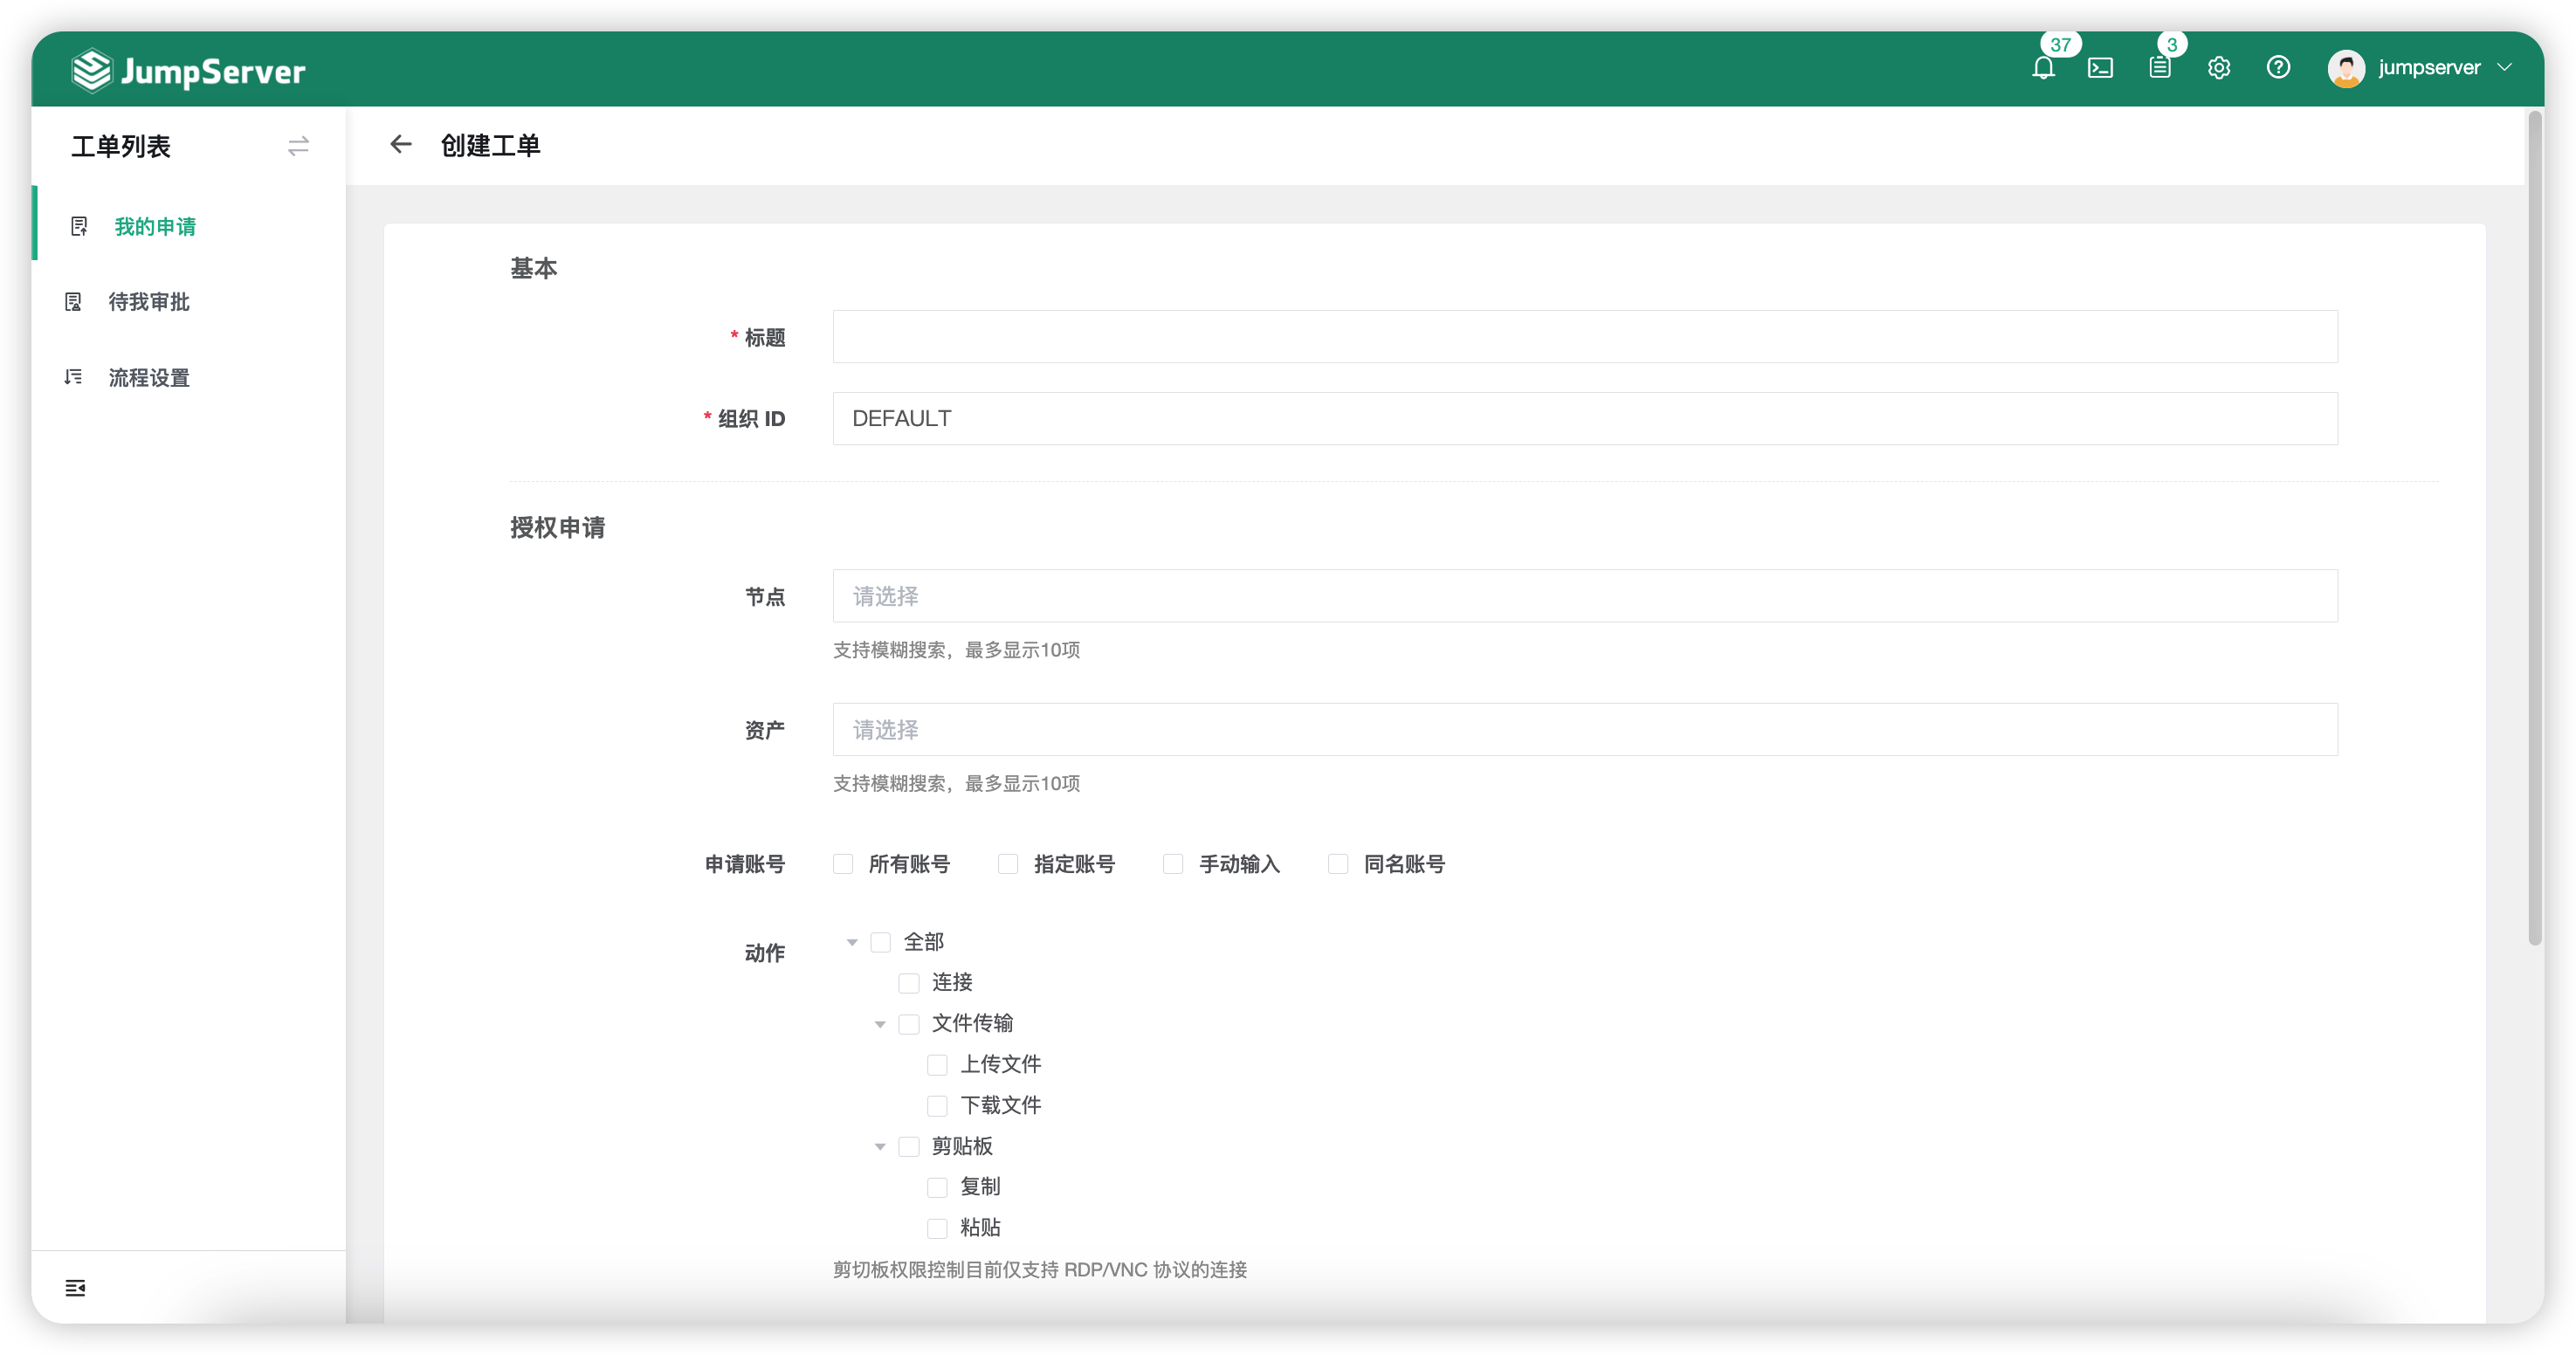The height and width of the screenshot is (1355, 2576).
Task: Open the task list clipboard icon showing 3
Action: coord(2160,67)
